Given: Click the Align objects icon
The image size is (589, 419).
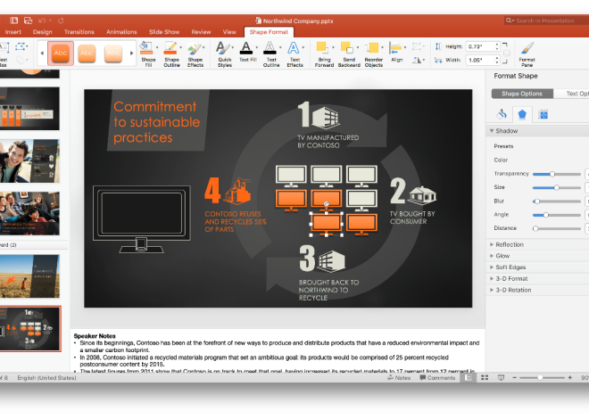Looking at the screenshot, I should pyautogui.click(x=394, y=48).
